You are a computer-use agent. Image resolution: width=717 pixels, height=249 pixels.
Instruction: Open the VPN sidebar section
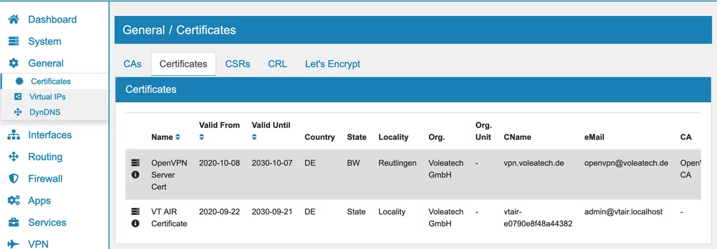38,244
